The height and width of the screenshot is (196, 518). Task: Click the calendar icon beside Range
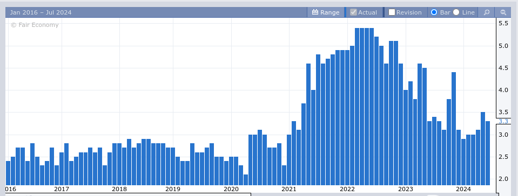[315, 12]
